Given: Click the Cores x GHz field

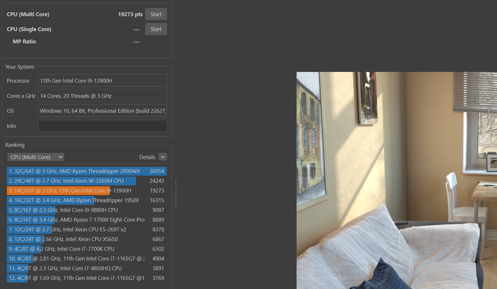Looking at the screenshot, I should coord(103,96).
